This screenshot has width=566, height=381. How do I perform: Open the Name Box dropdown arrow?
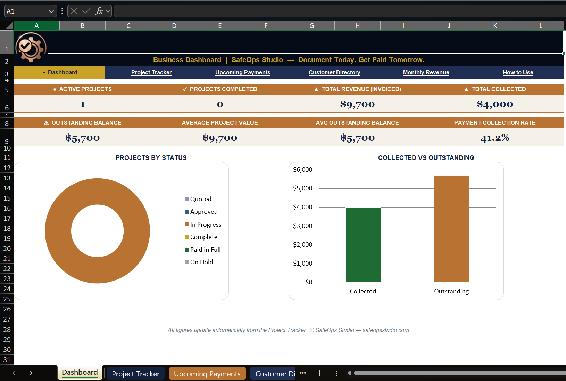[51, 11]
